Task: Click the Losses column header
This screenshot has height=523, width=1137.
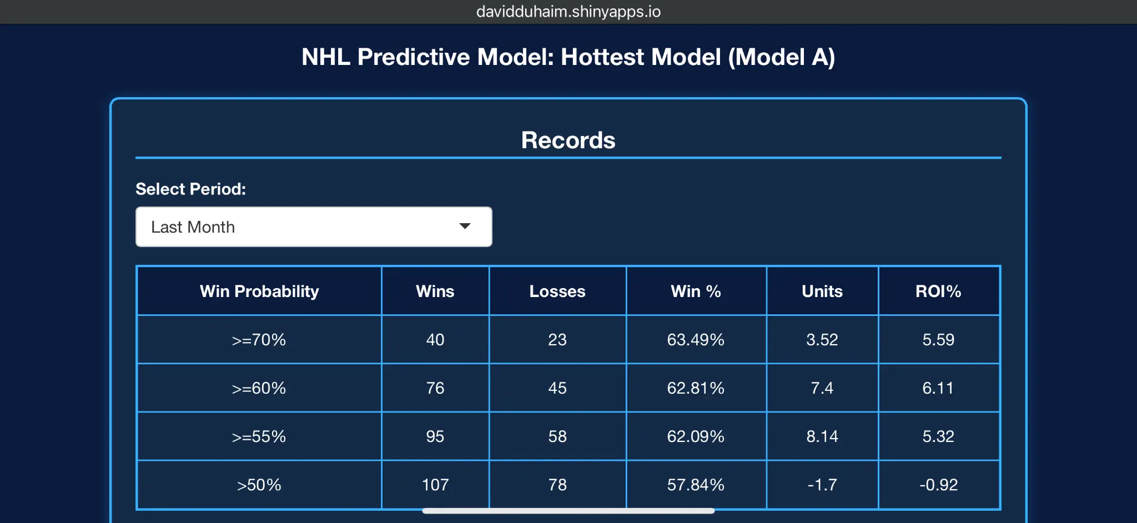Action: (557, 291)
